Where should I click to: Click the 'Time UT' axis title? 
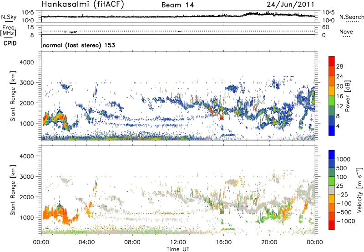[178, 249]
